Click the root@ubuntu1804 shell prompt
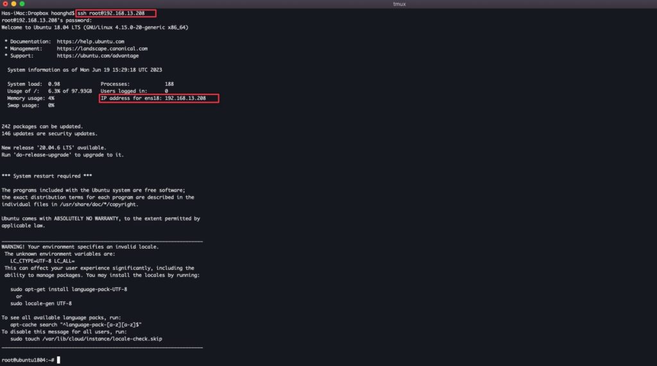This screenshot has width=657, height=366. click(28, 360)
